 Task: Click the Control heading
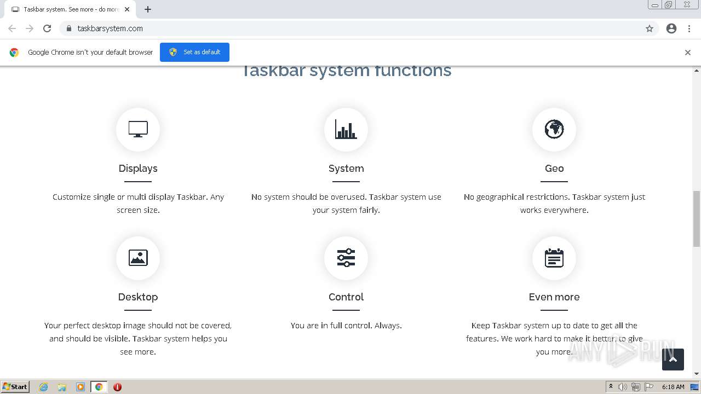point(346,297)
